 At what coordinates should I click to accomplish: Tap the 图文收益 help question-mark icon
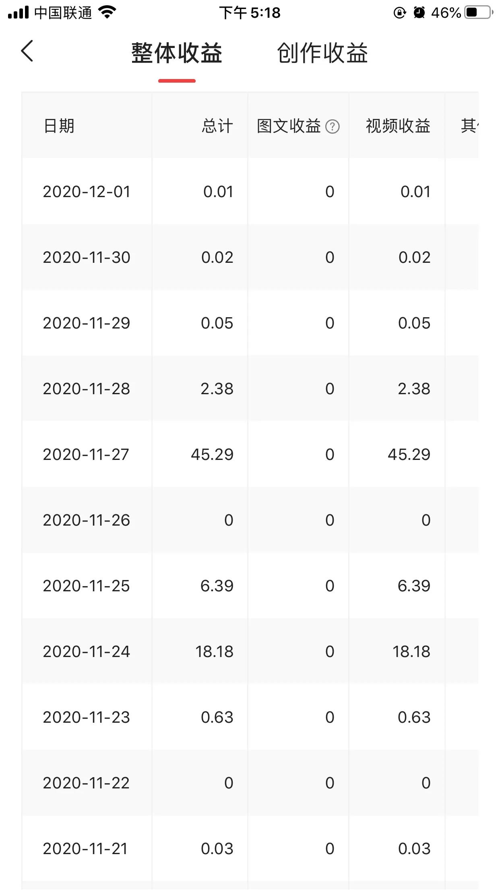coord(332,127)
